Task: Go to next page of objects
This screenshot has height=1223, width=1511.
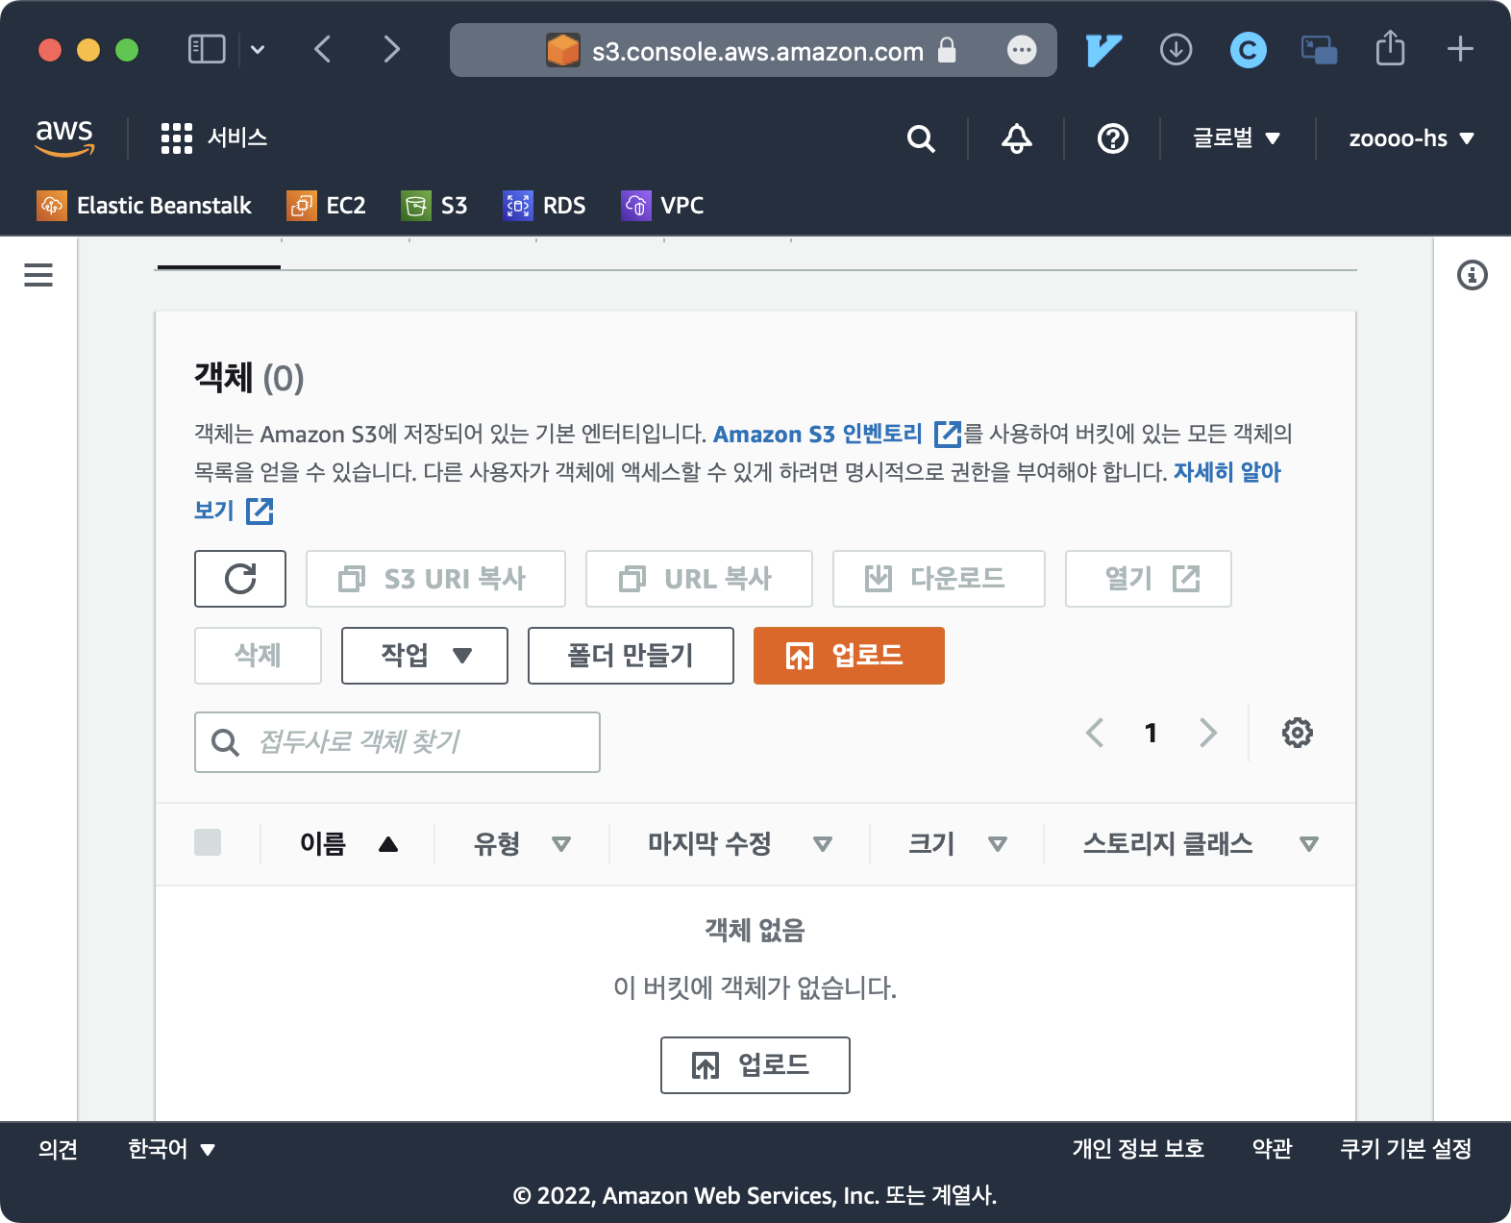Action: 1208,733
